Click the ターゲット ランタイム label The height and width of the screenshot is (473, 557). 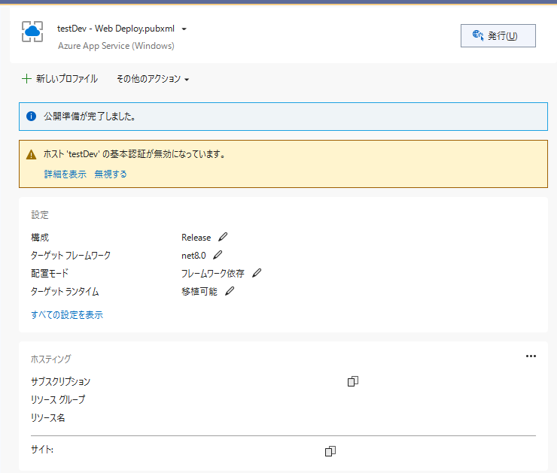[x=65, y=292]
